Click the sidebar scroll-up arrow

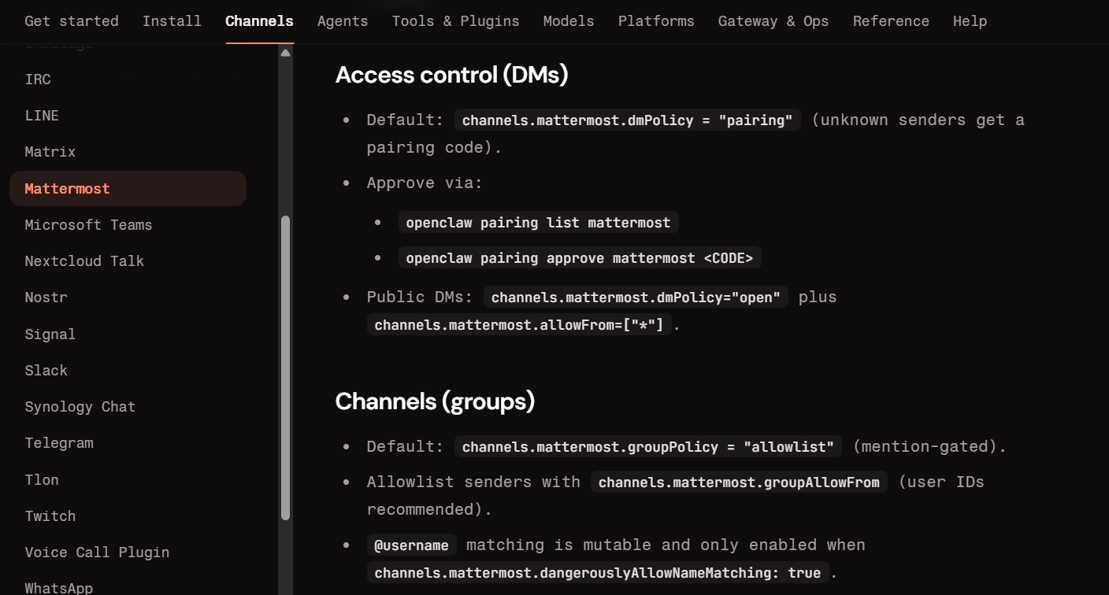[285, 53]
